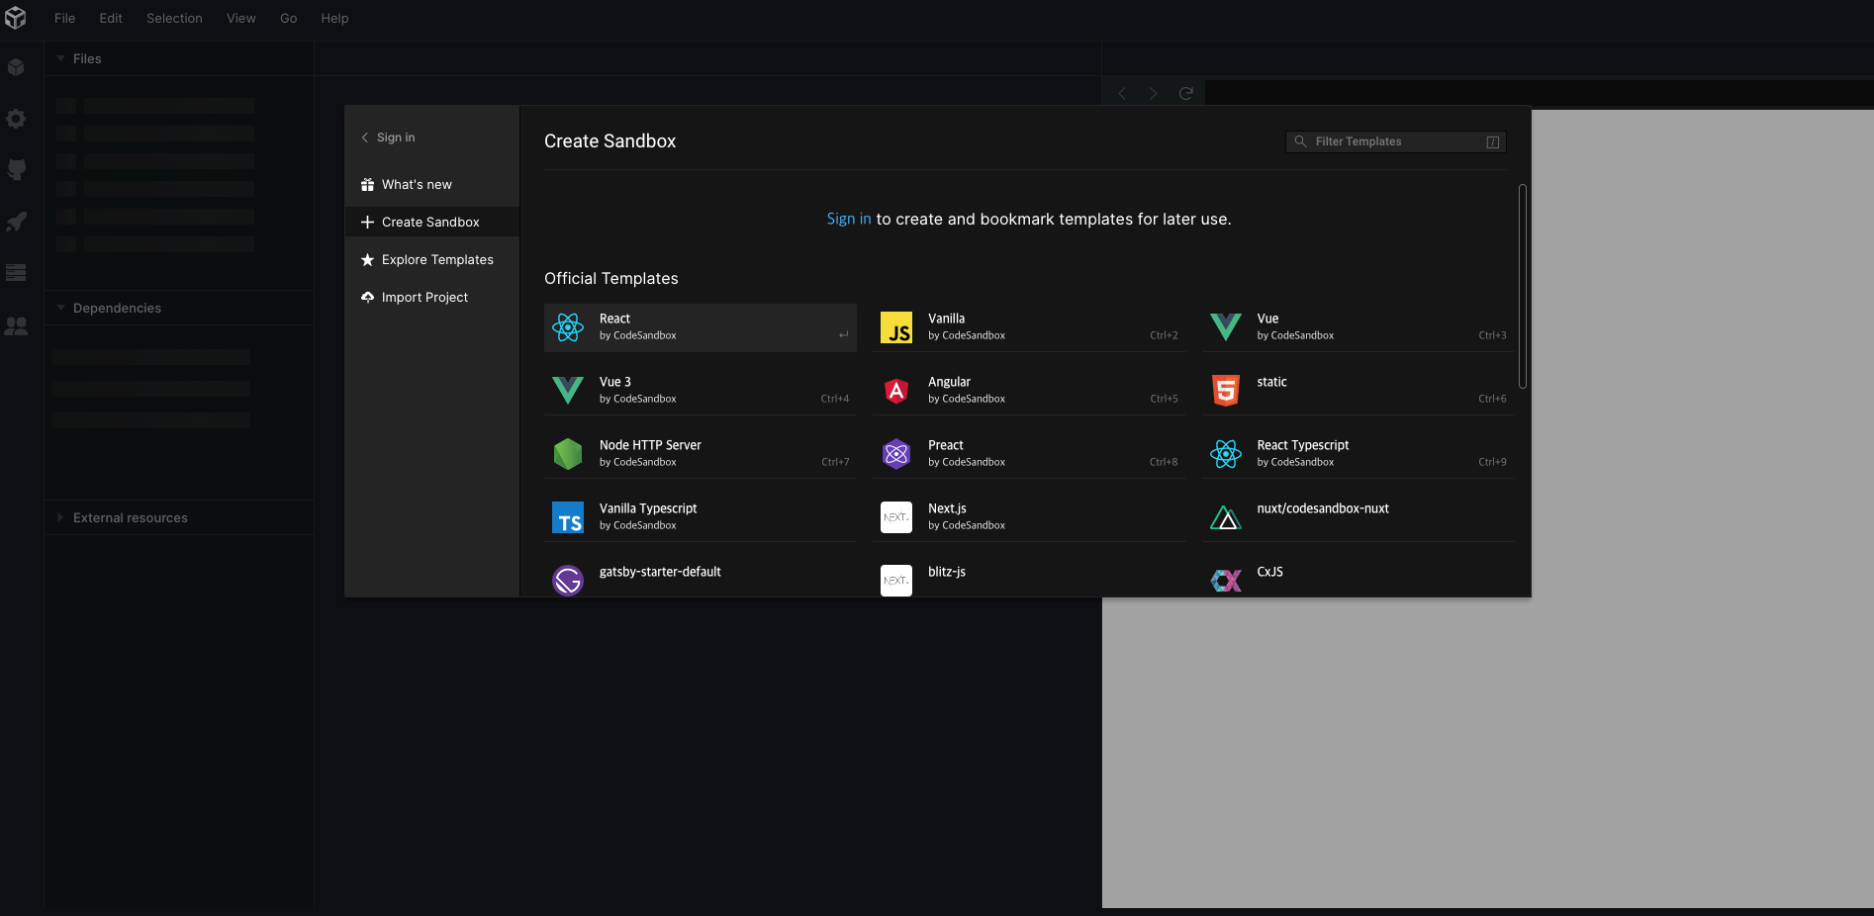Viewport: 1874px width, 916px height.
Task: Open the Import Project tab
Action: pos(431,297)
